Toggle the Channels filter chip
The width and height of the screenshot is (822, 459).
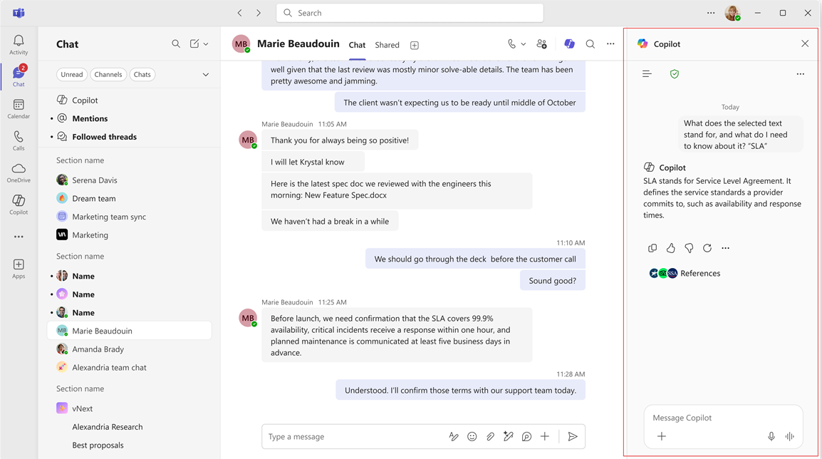(x=108, y=75)
